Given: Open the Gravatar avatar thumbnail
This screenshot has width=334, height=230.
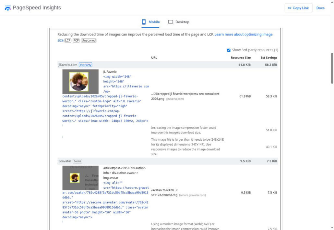Looking at the screenshot, I should coord(80,178).
